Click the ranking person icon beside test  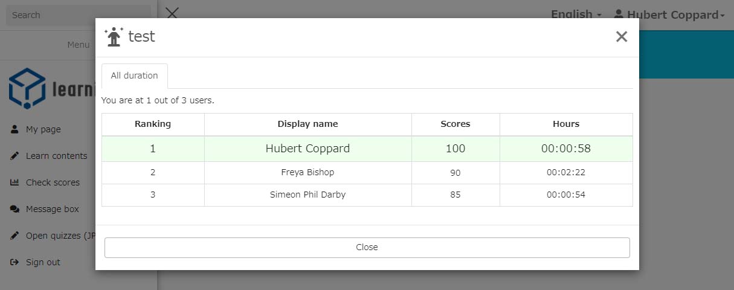click(x=114, y=37)
